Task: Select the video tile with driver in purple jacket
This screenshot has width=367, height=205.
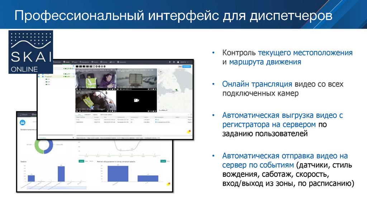Action: click(x=96, y=78)
